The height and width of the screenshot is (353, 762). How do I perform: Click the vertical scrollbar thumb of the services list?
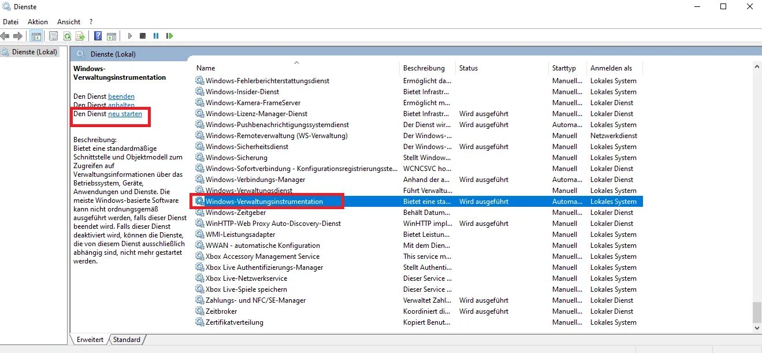(x=757, y=313)
